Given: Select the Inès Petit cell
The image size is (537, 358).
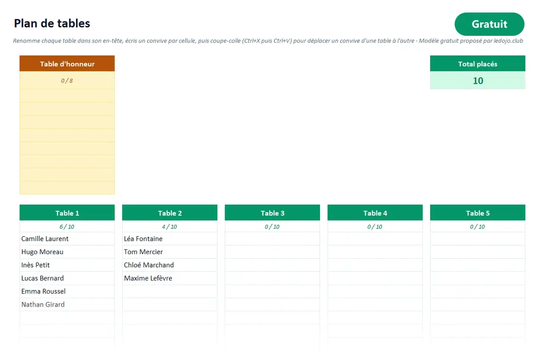Looking at the screenshot, I should (67, 265).
